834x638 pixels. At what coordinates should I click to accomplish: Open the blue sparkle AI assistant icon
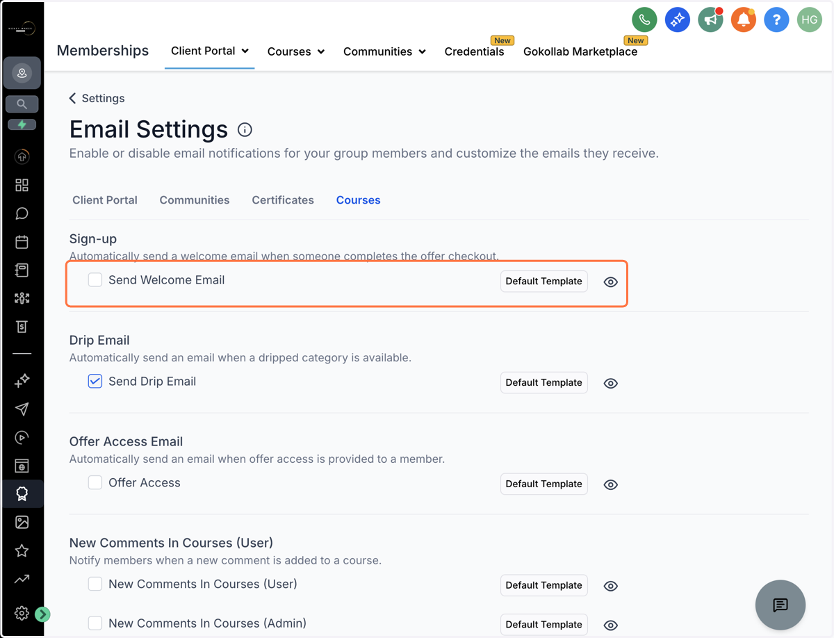click(x=677, y=19)
